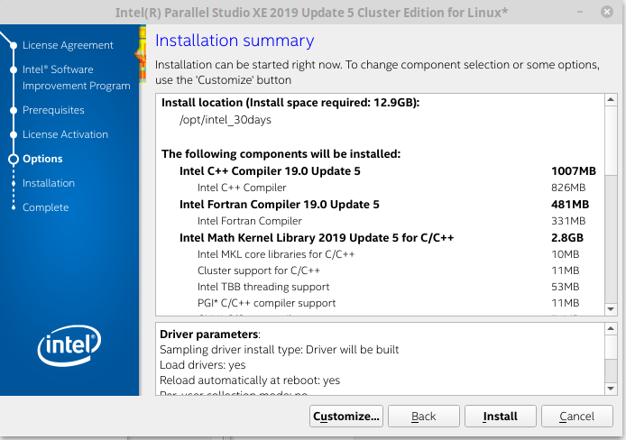This screenshot has height=440, width=626.
Task: Go back with the Back button
Action: [x=424, y=417]
